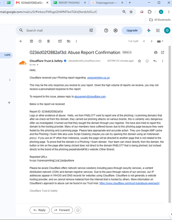The image size is (172, 220).
Task: Open browser extensions puzzle icon
Action: [150, 12]
